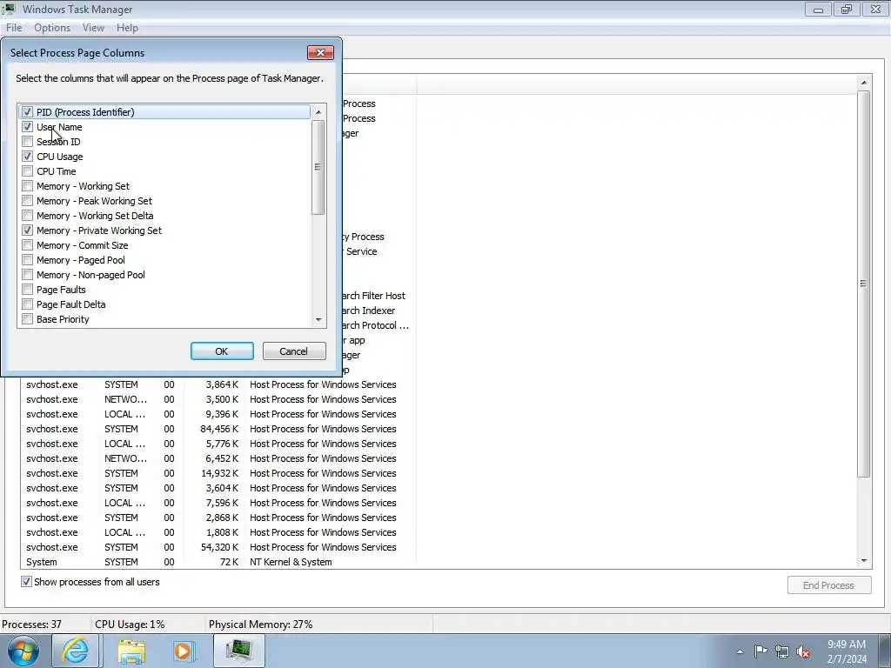Select svchost.exe row with 1,808 K

click(218, 532)
